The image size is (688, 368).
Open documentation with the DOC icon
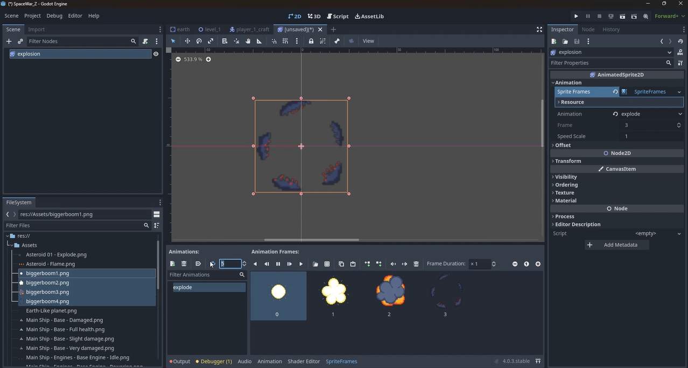click(680, 52)
